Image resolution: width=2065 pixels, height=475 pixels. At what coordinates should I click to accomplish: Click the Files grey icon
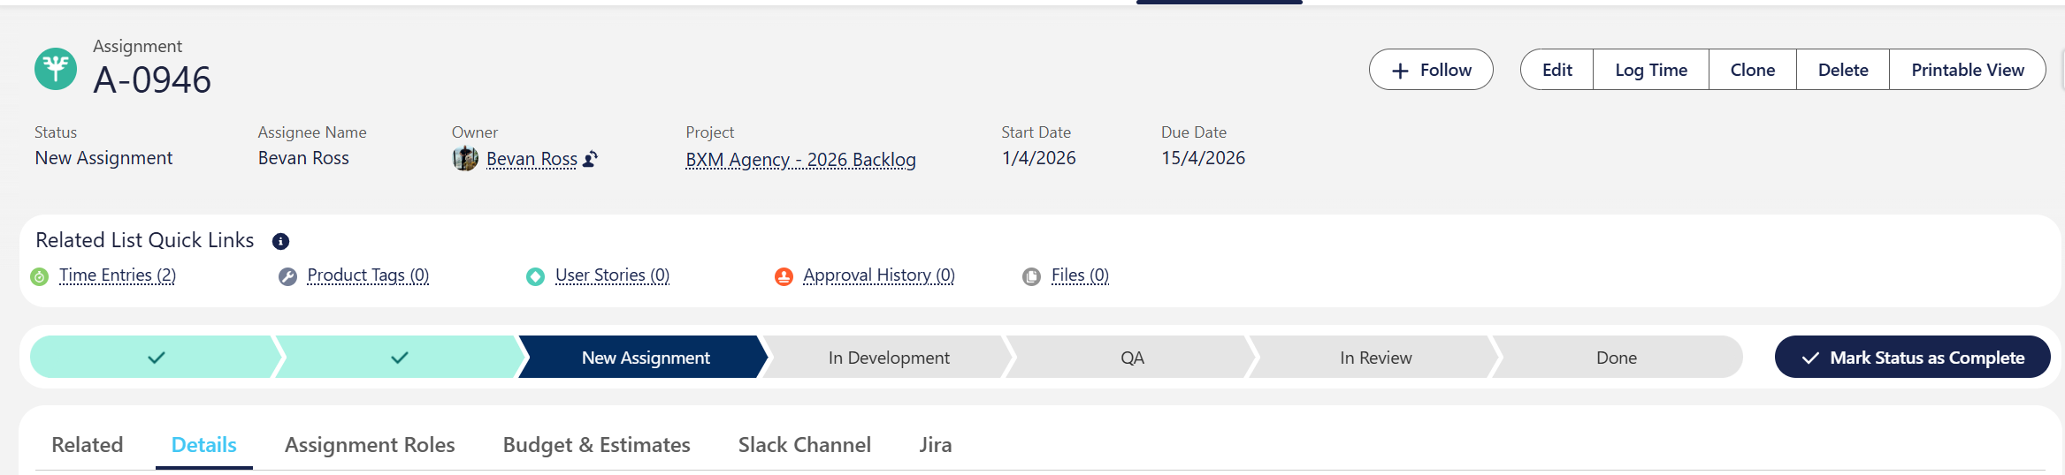click(1031, 277)
